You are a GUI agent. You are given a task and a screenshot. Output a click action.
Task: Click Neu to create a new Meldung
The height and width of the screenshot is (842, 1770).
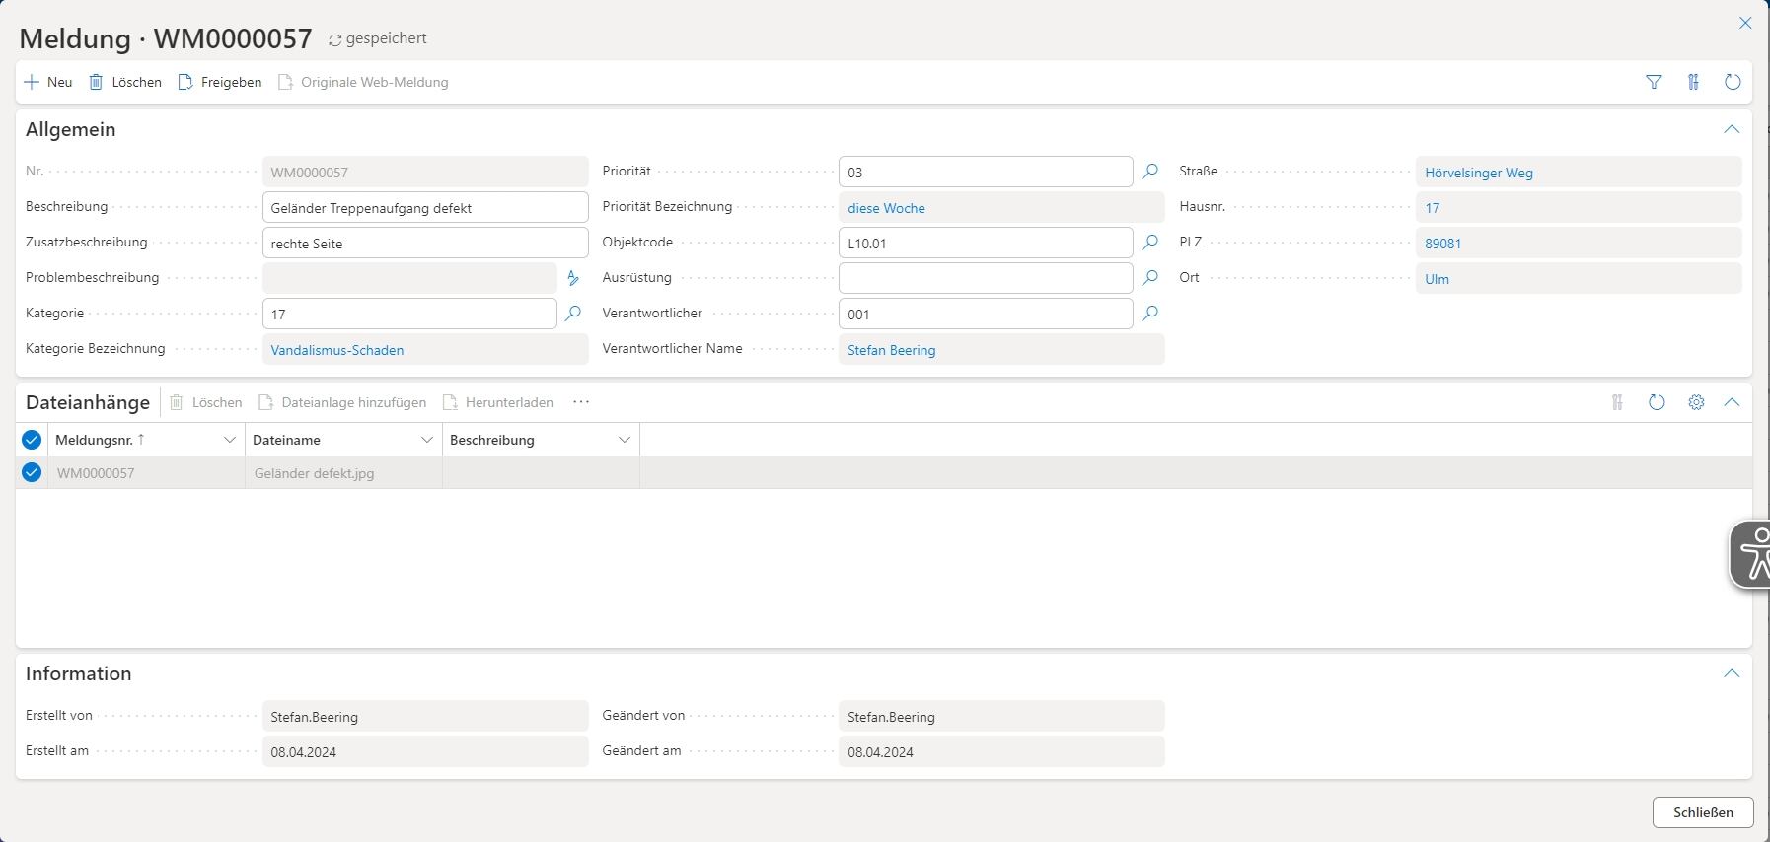(48, 82)
